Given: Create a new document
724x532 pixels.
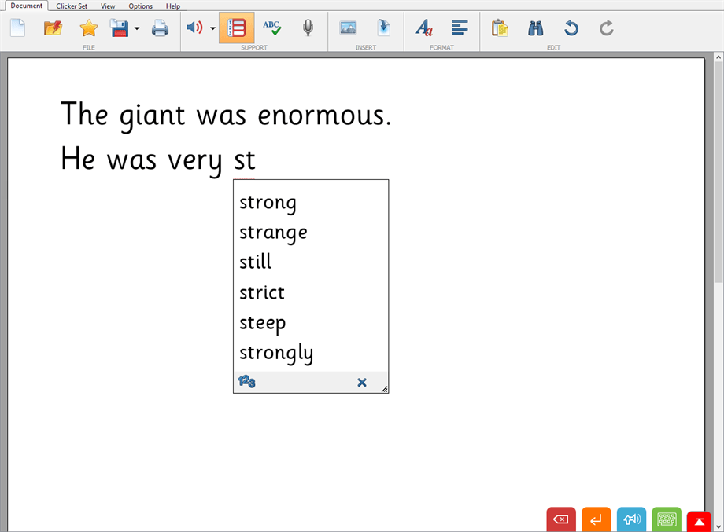Looking at the screenshot, I should tap(17, 28).
